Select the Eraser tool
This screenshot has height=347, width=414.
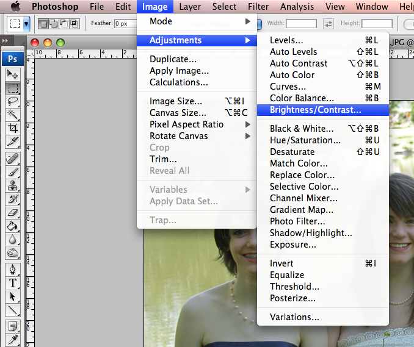(x=12, y=213)
